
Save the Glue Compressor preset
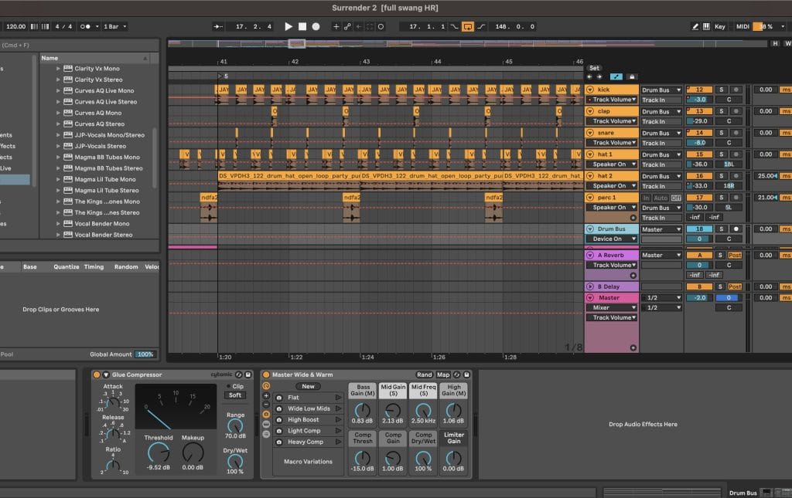click(248, 374)
